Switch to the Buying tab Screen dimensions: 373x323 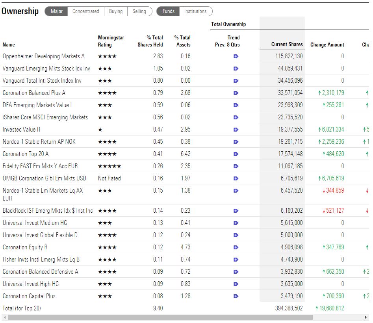pos(116,11)
